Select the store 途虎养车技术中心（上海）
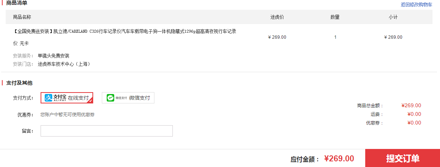Image resolution: width=440 pixels, height=167 pixels. click(x=64, y=64)
